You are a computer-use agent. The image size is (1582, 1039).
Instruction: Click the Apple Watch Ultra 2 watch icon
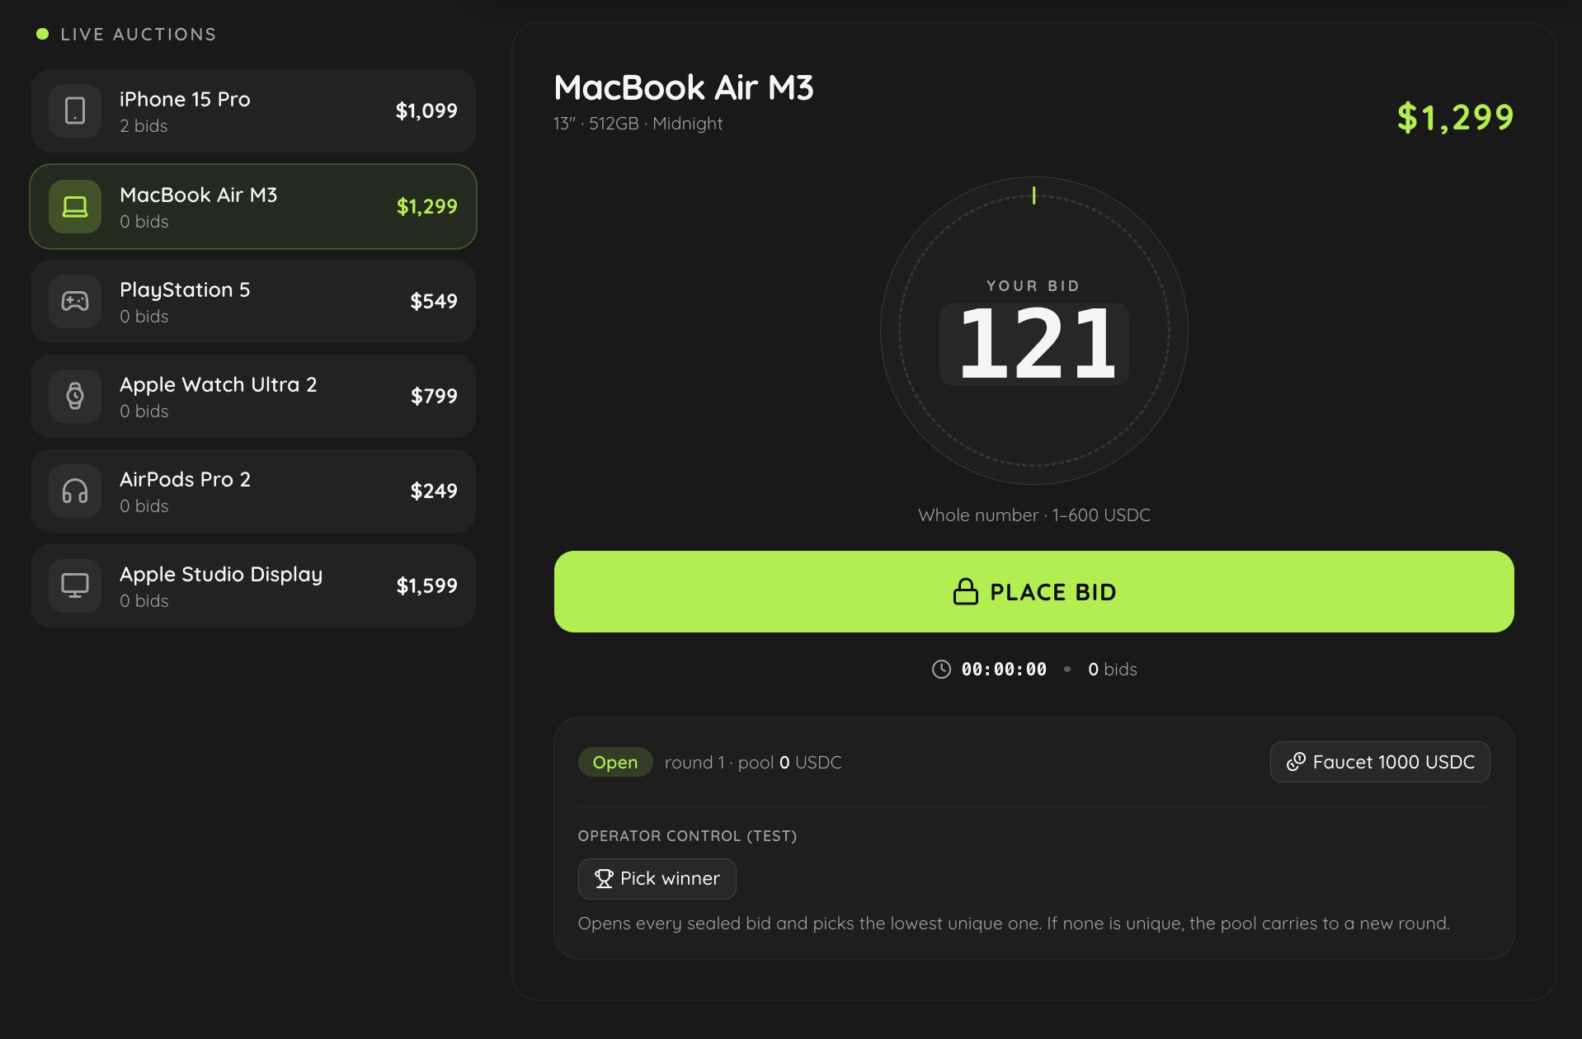coord(75,396)
